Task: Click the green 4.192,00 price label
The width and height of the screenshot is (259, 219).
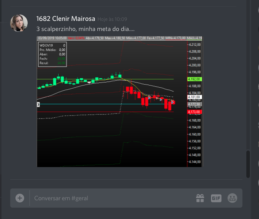Action: 194,79
